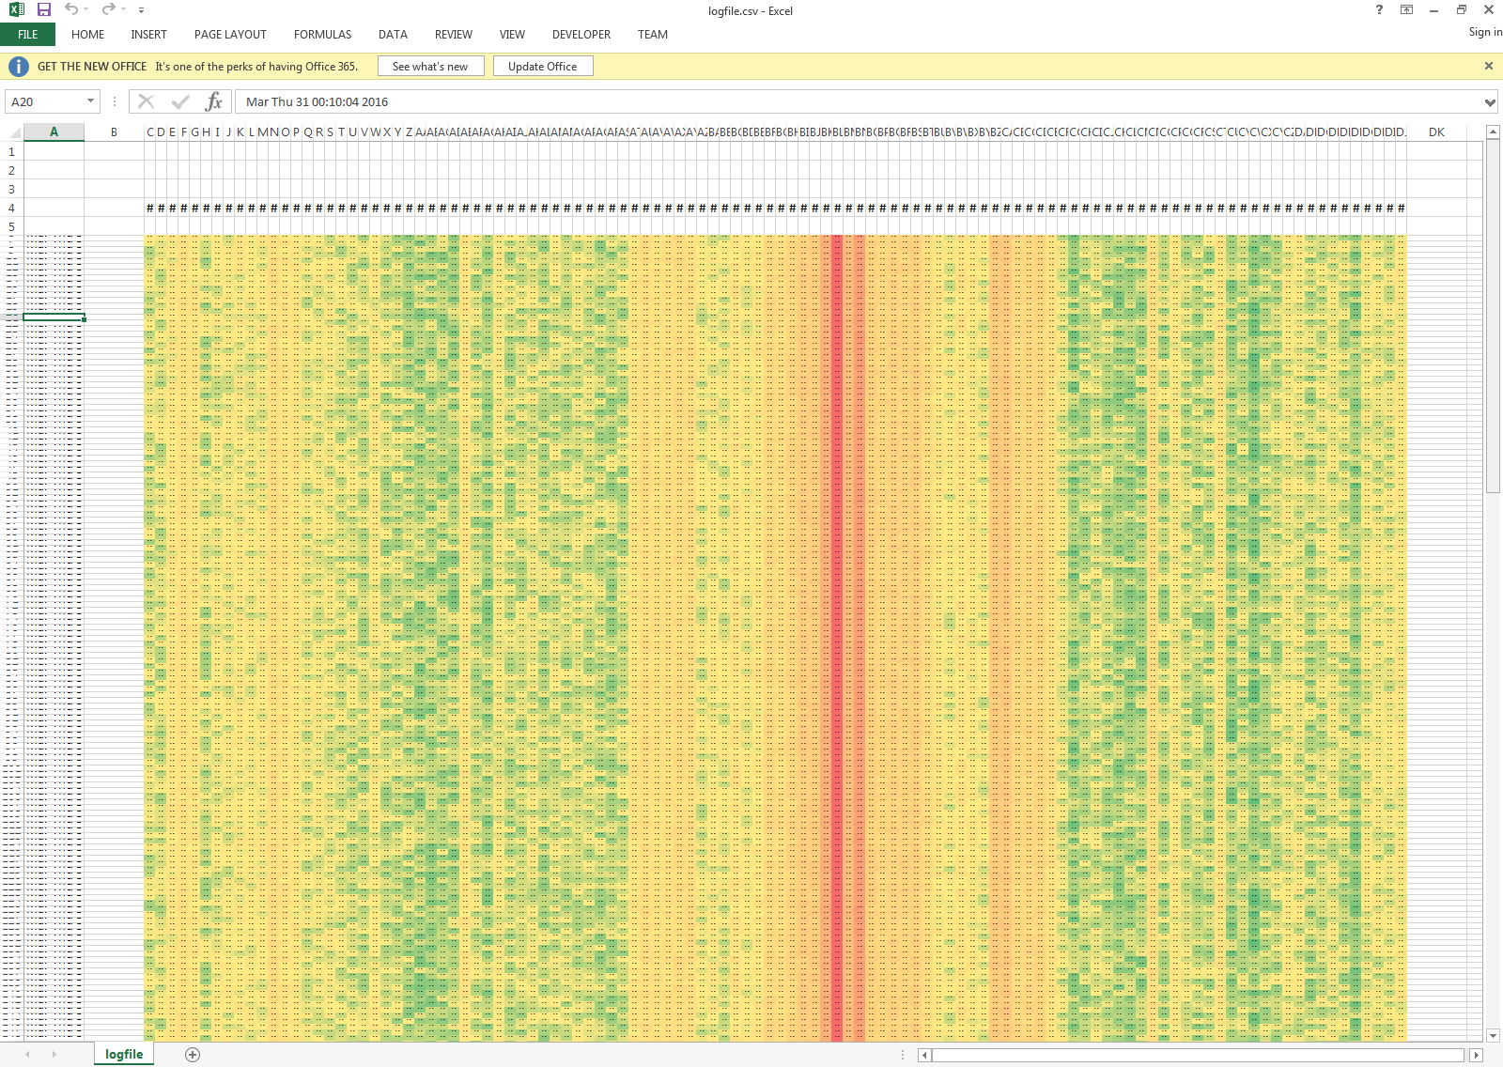
Task: Select the logfile sheet tab
Action: (123, 1054)
